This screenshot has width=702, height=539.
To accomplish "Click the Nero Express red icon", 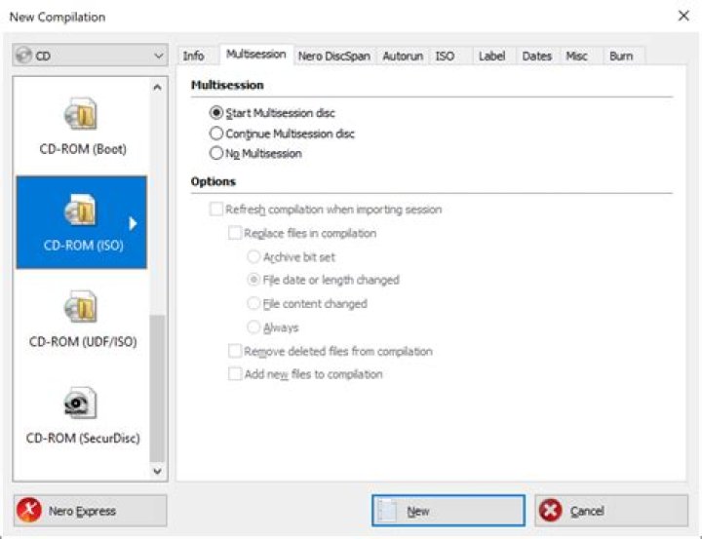I will (31, 511).
